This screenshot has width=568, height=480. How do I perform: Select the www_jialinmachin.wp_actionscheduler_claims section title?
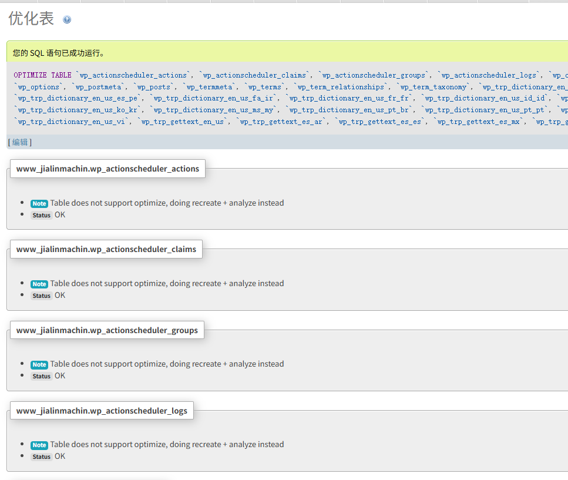pyautogui.click(x=106, y=249)
